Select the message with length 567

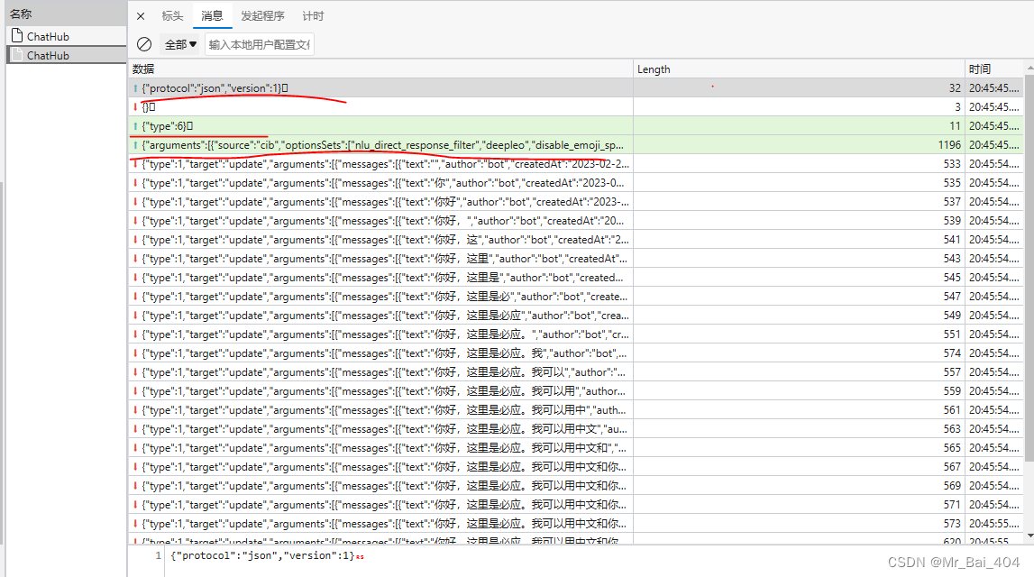tap(576, 466)
